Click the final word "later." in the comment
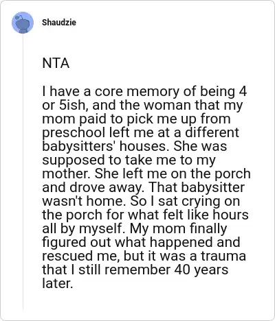275x321 pixels. 58,283
